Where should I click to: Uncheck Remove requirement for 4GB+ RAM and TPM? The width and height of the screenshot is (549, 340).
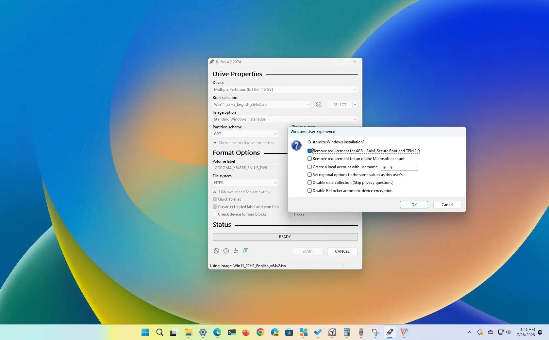tap(309, 151)
